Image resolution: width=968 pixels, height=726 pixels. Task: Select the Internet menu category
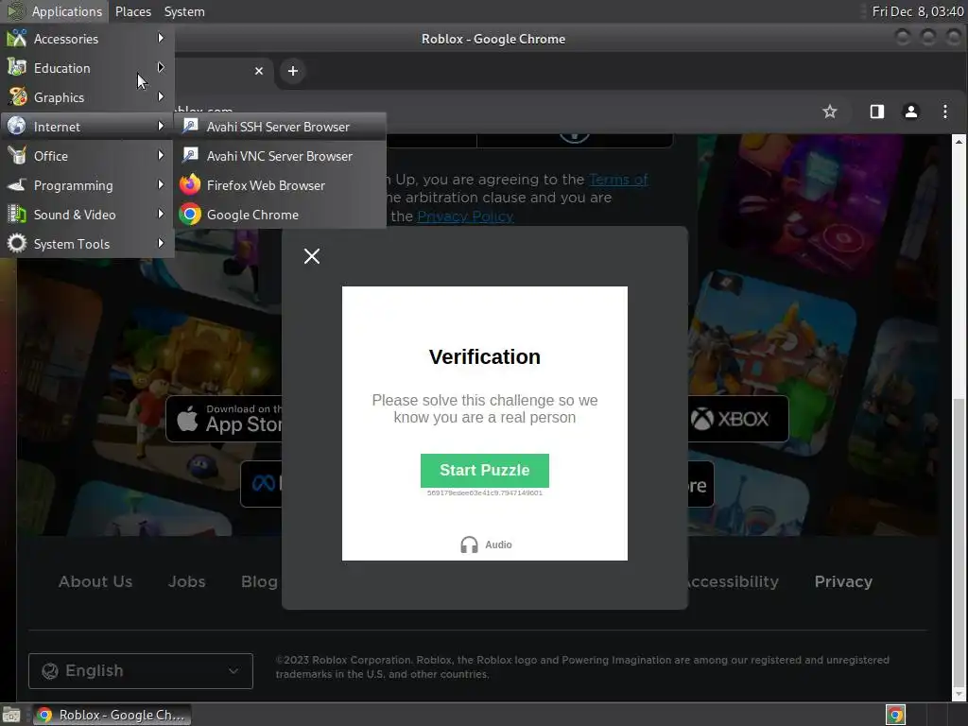point(87,127)
